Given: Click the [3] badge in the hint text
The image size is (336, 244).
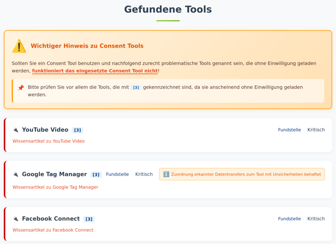Looking at the screenshot, I should (136, 87).
